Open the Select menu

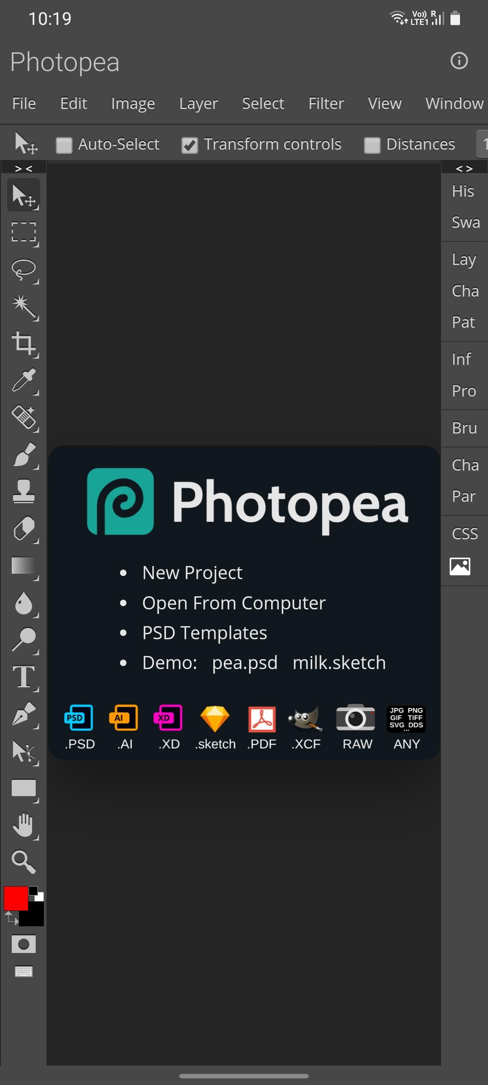click(x=263, y=104)
